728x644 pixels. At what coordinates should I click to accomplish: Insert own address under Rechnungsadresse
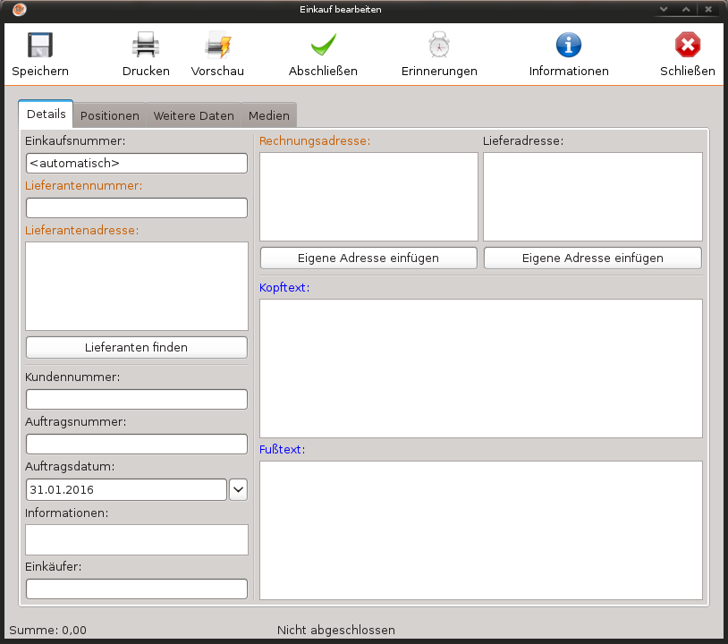click(x=368, y=258)
